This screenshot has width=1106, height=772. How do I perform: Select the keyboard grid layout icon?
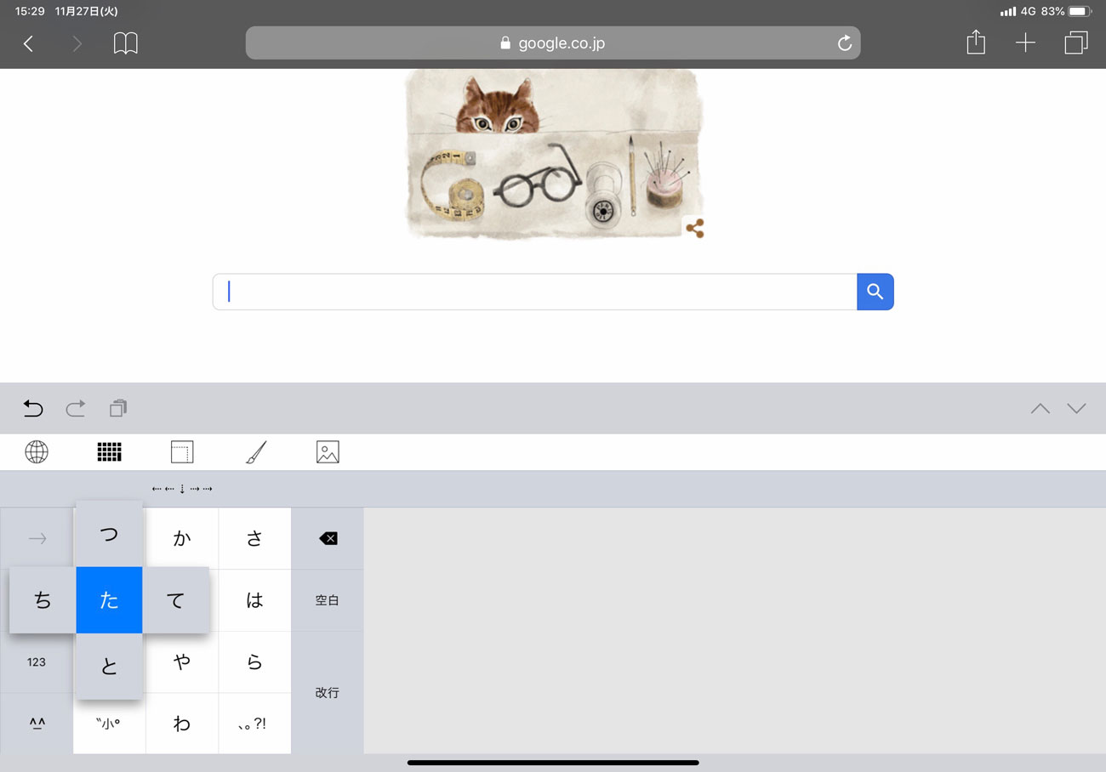tap(110, 452)
